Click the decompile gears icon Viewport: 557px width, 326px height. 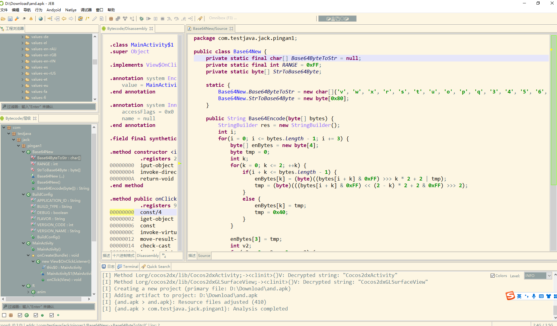80,19
